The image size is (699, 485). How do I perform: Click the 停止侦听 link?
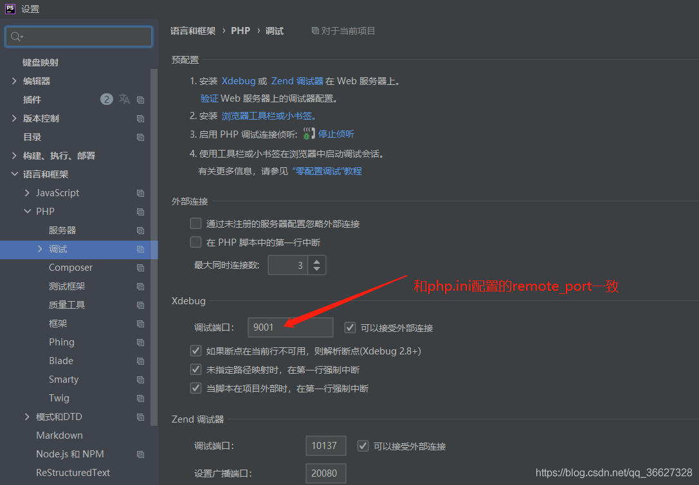pyautogui.click(x=336, y=134)
